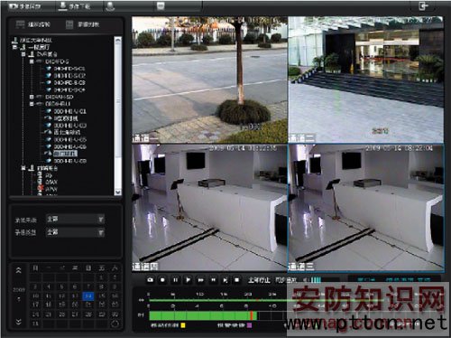Viewport: 451px width, 338px height.
Task: Switch to the second tab above device tree
Action: [x=82, y=24]
